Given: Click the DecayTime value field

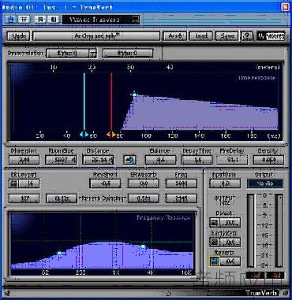Looking at the screenshot, I should click(x=197, y=160).
